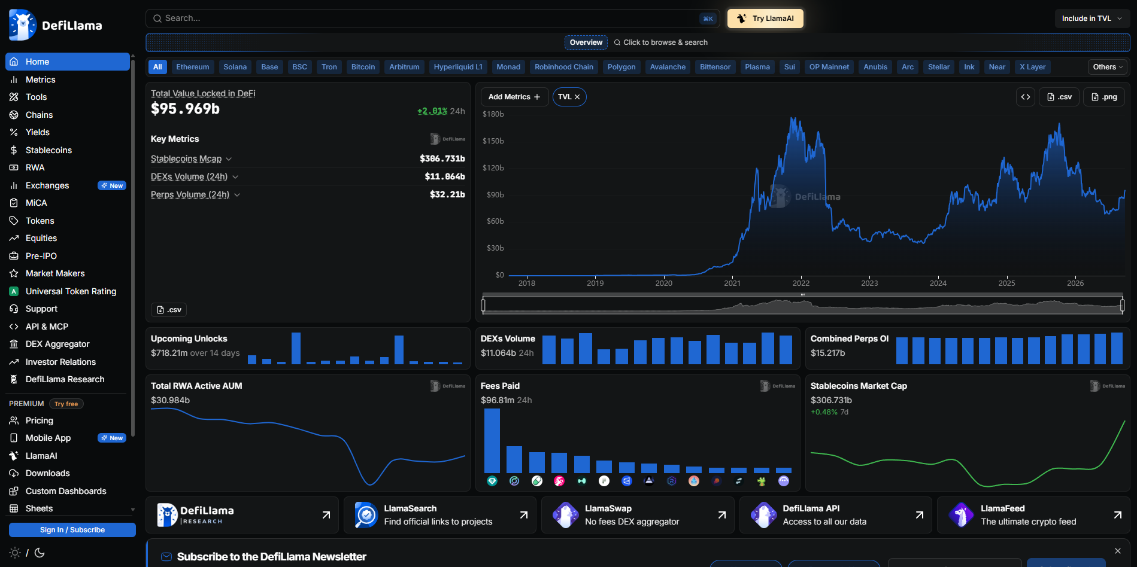Screen dimensions: 1137x567
Task: Open the LlamaSearch card
Action: coord(440,515)
